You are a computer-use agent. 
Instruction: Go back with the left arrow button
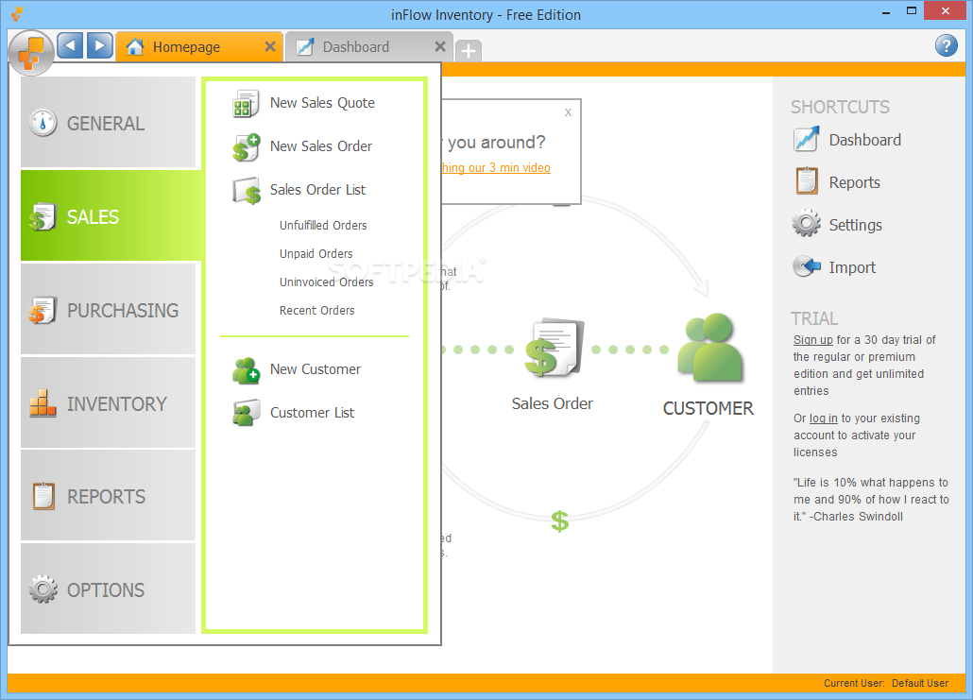70,45
